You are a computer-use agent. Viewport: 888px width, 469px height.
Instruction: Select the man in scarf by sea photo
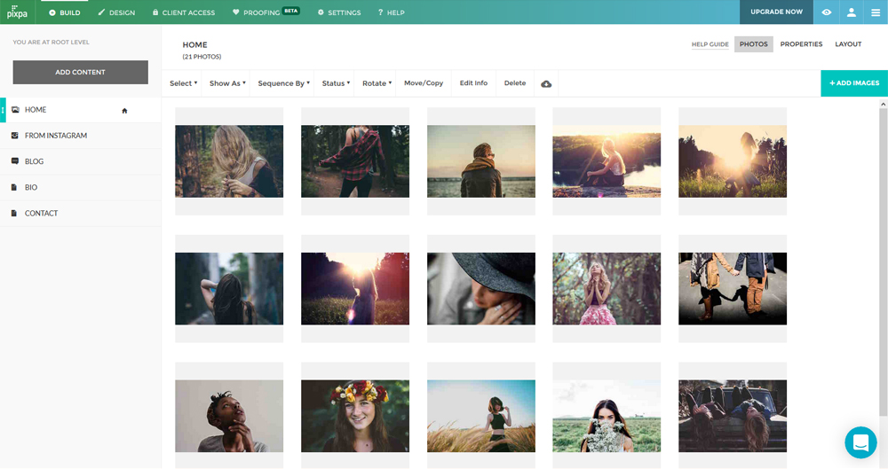tap(480, 161)
